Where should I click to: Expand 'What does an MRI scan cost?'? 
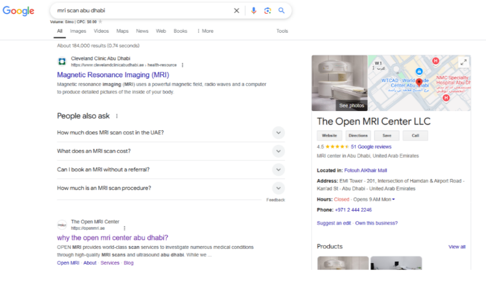(171, 151)
